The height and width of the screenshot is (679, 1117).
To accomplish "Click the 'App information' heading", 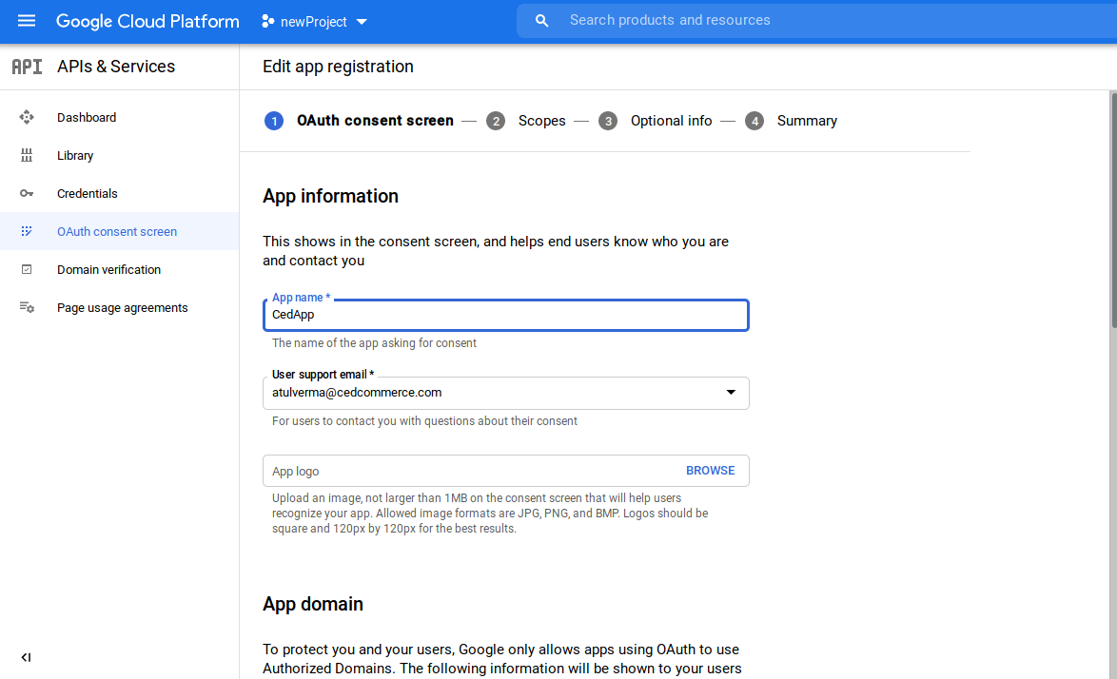I will pyautogui.click(x=330, y=196).
